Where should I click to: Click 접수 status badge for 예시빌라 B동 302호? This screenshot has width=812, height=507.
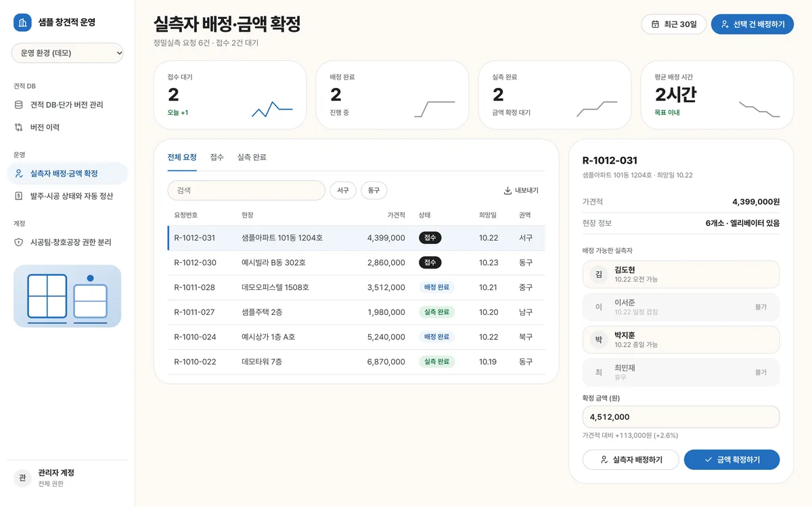click(430, 262)
